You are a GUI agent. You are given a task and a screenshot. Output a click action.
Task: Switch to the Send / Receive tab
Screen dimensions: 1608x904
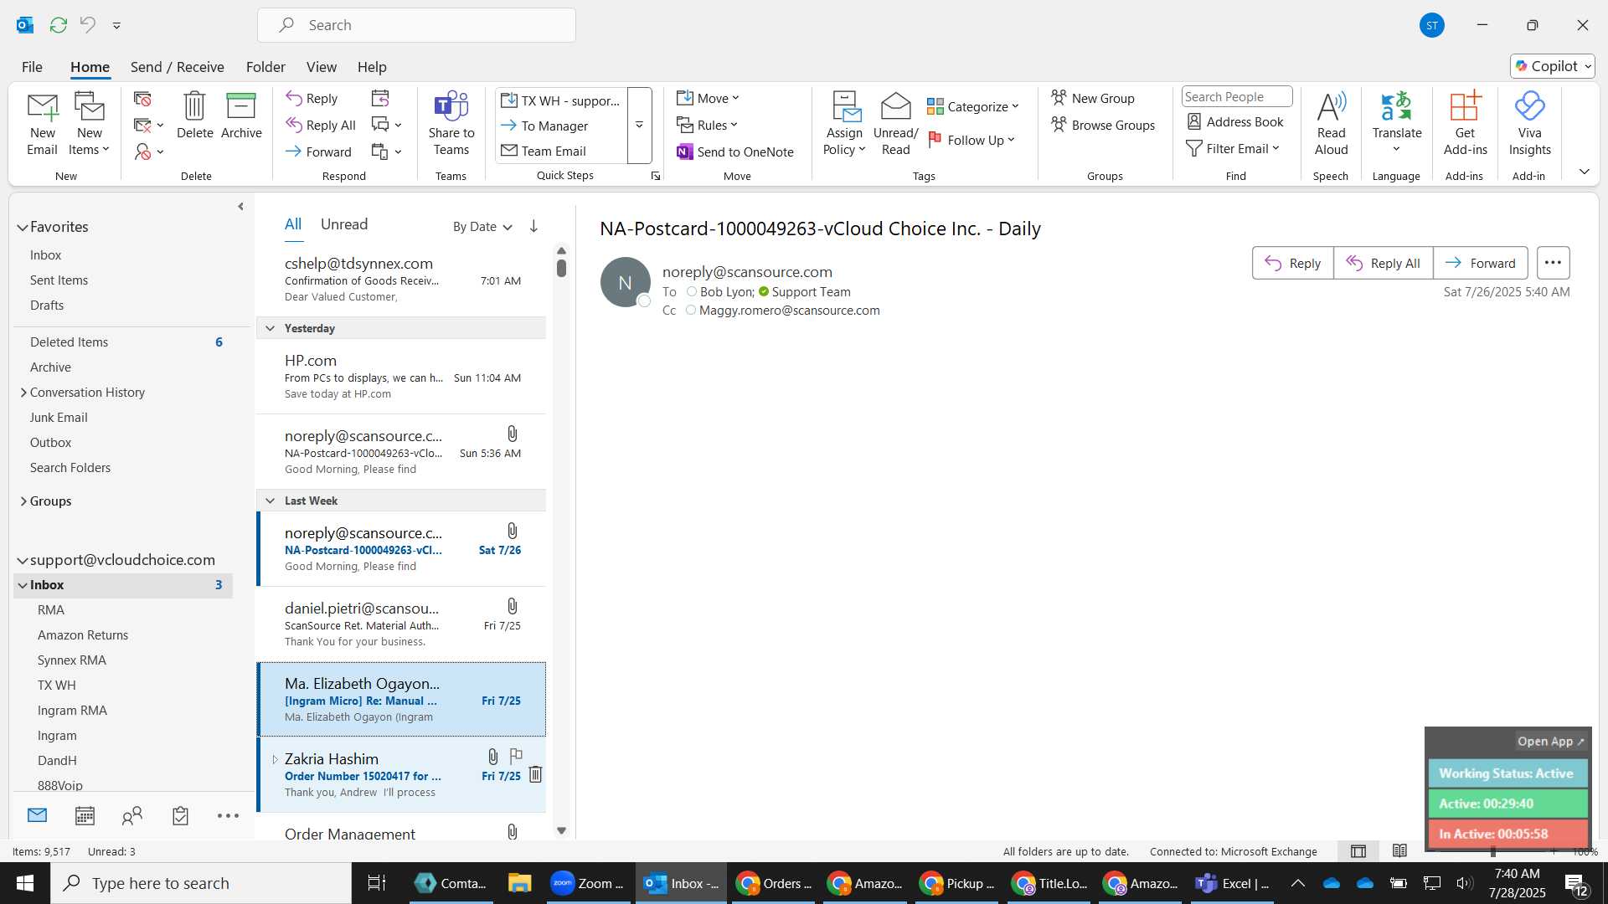[177, 67]
